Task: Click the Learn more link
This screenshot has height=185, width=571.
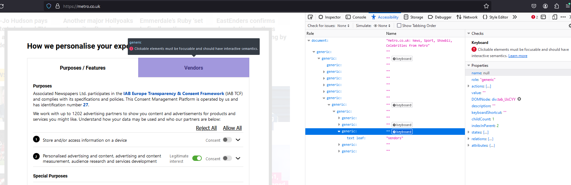Action: pos(518,56)
